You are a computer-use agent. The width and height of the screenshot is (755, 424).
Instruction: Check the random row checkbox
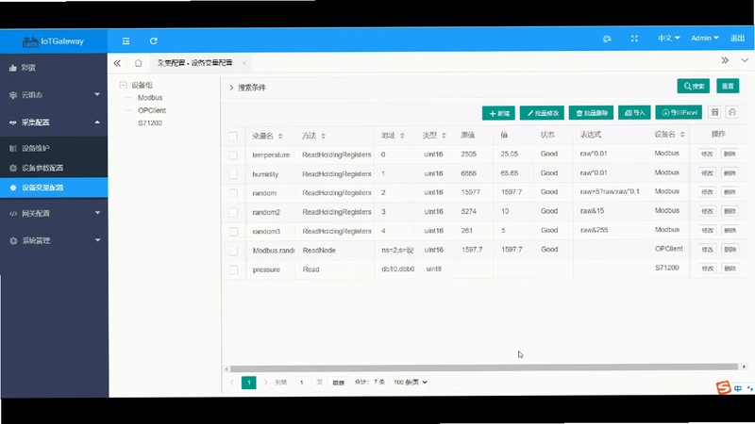point(233,193)
